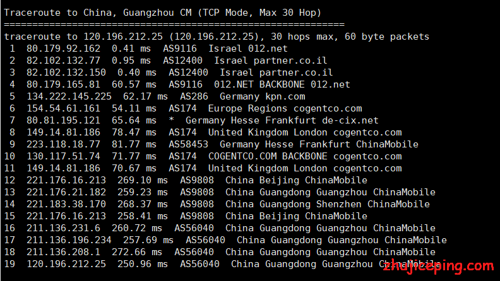Click "Israel 012.net" on hop 1
Image resolution: width=500 pixels, height=281 pixels.
(247, 49)
